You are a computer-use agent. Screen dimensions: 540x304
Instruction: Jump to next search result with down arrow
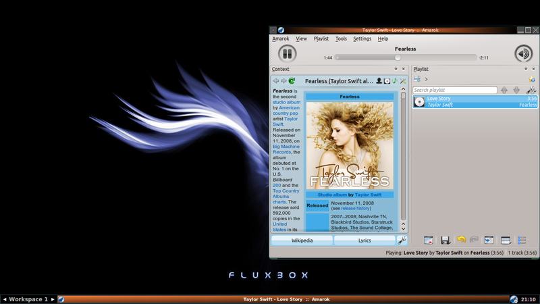[516, 90]
